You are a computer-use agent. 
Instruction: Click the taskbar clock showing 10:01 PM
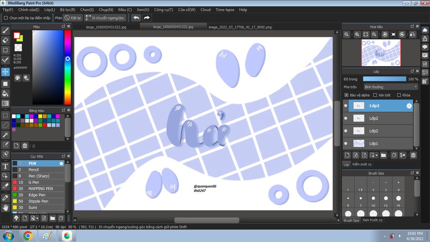pyautogui.click(x=415, y=236)
